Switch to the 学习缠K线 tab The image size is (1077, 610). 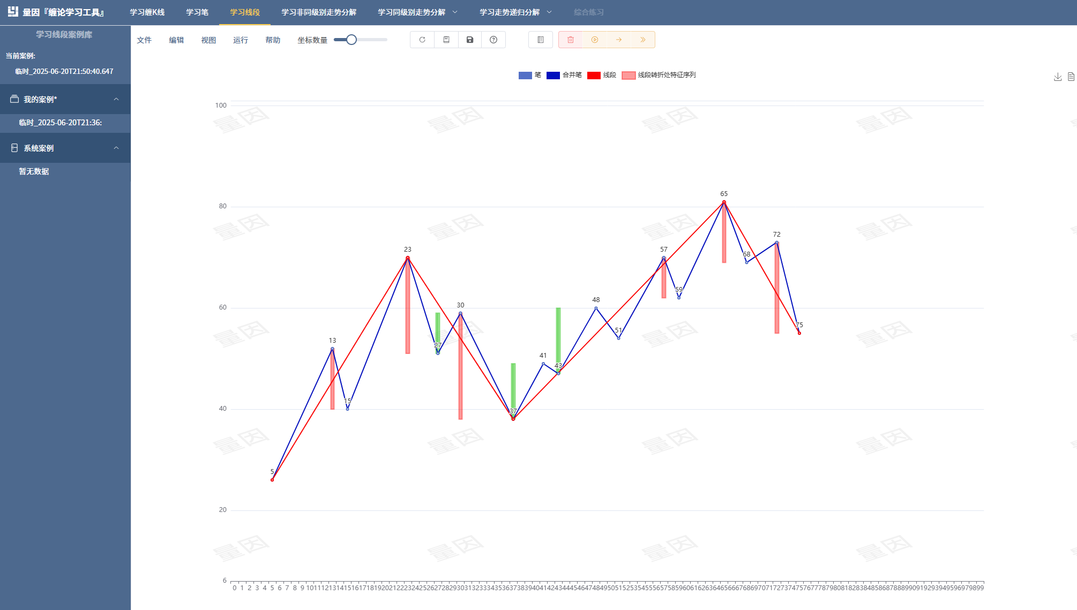tap(147, 12)
